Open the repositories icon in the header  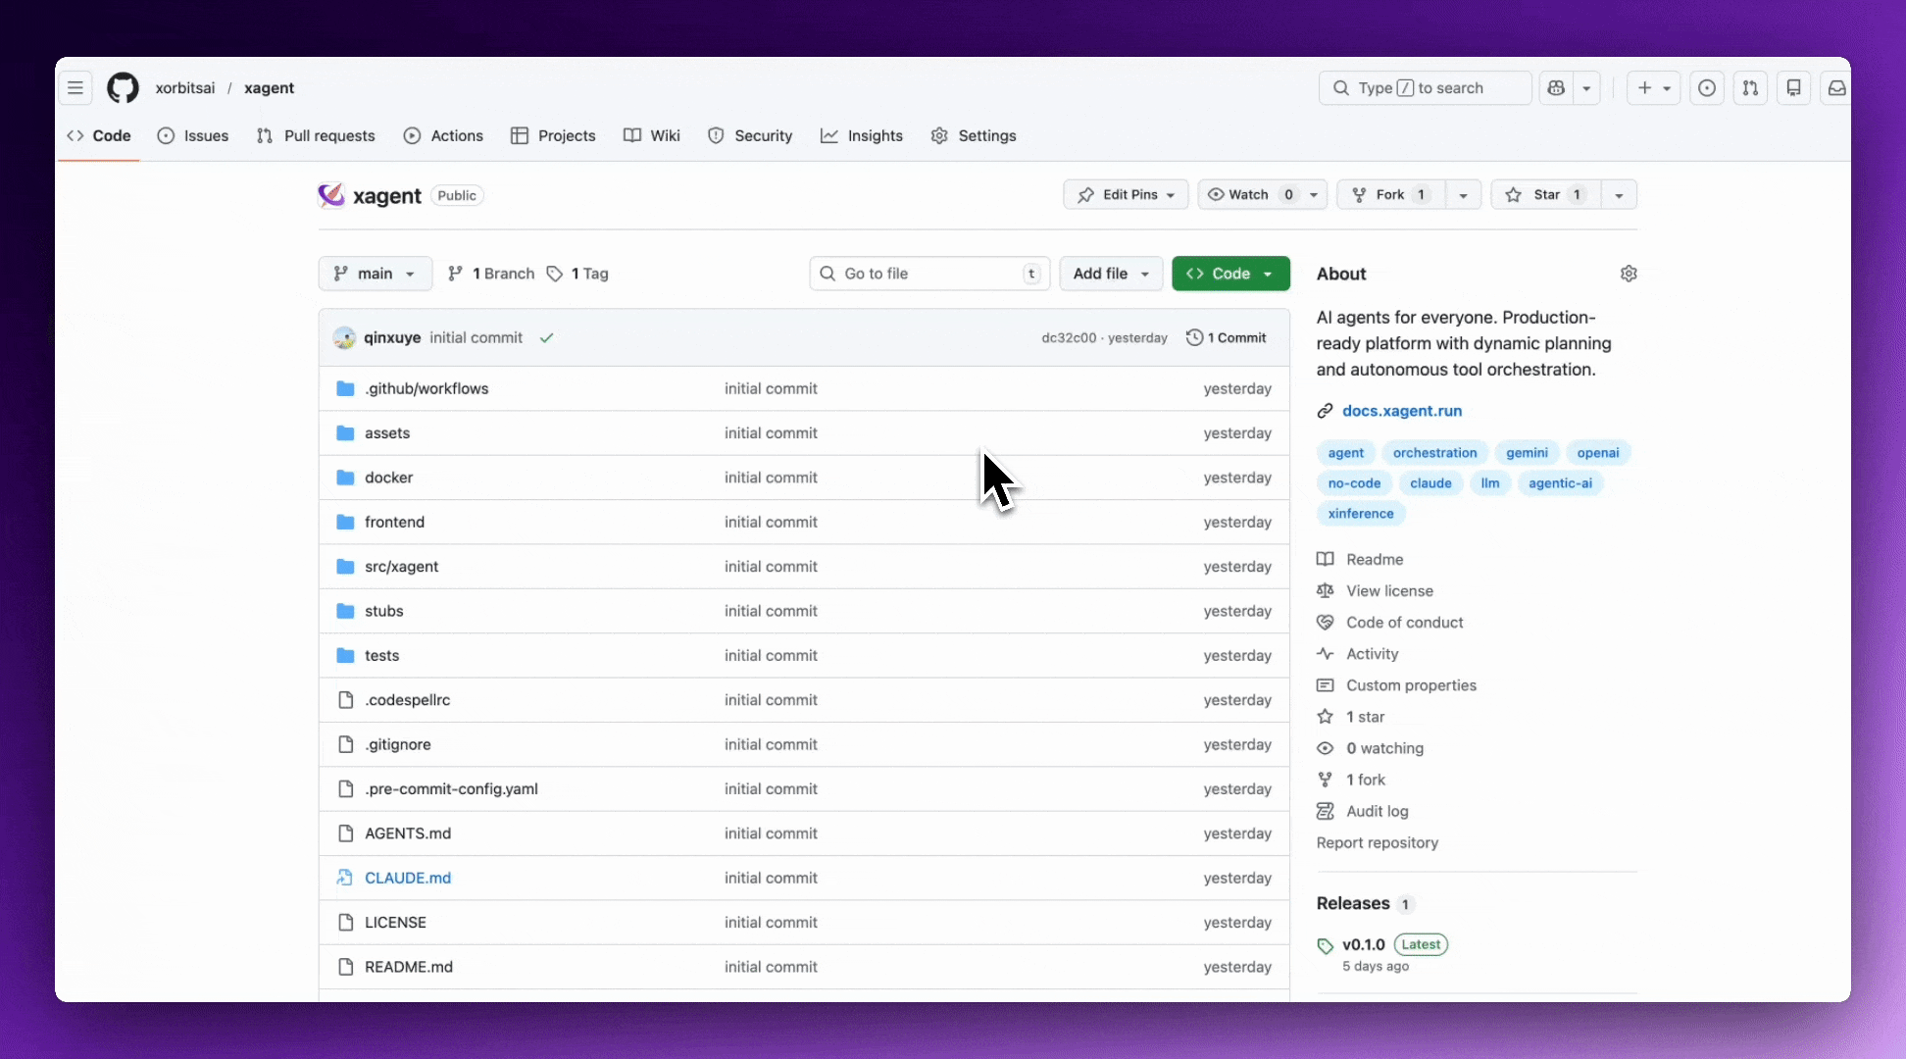[1793, 88]
